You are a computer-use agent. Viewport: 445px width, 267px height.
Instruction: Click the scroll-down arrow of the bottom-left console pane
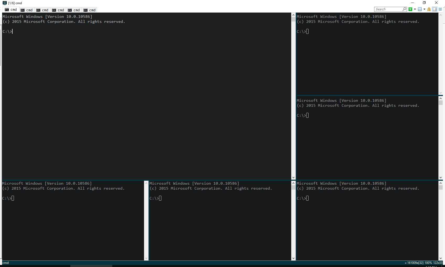tap(146, 258)
